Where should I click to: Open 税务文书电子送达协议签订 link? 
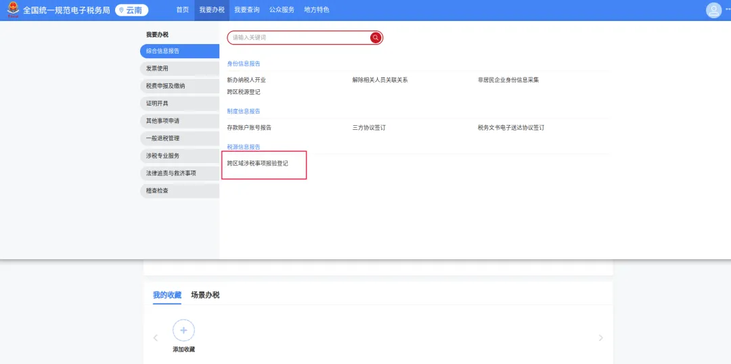[511, 128]
